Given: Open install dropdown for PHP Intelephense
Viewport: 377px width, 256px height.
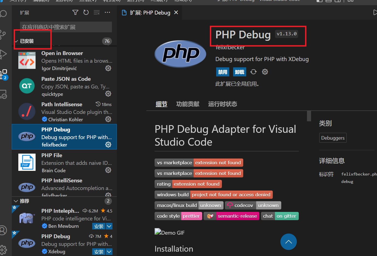Looking at the screenshot, I should (109, 226).
